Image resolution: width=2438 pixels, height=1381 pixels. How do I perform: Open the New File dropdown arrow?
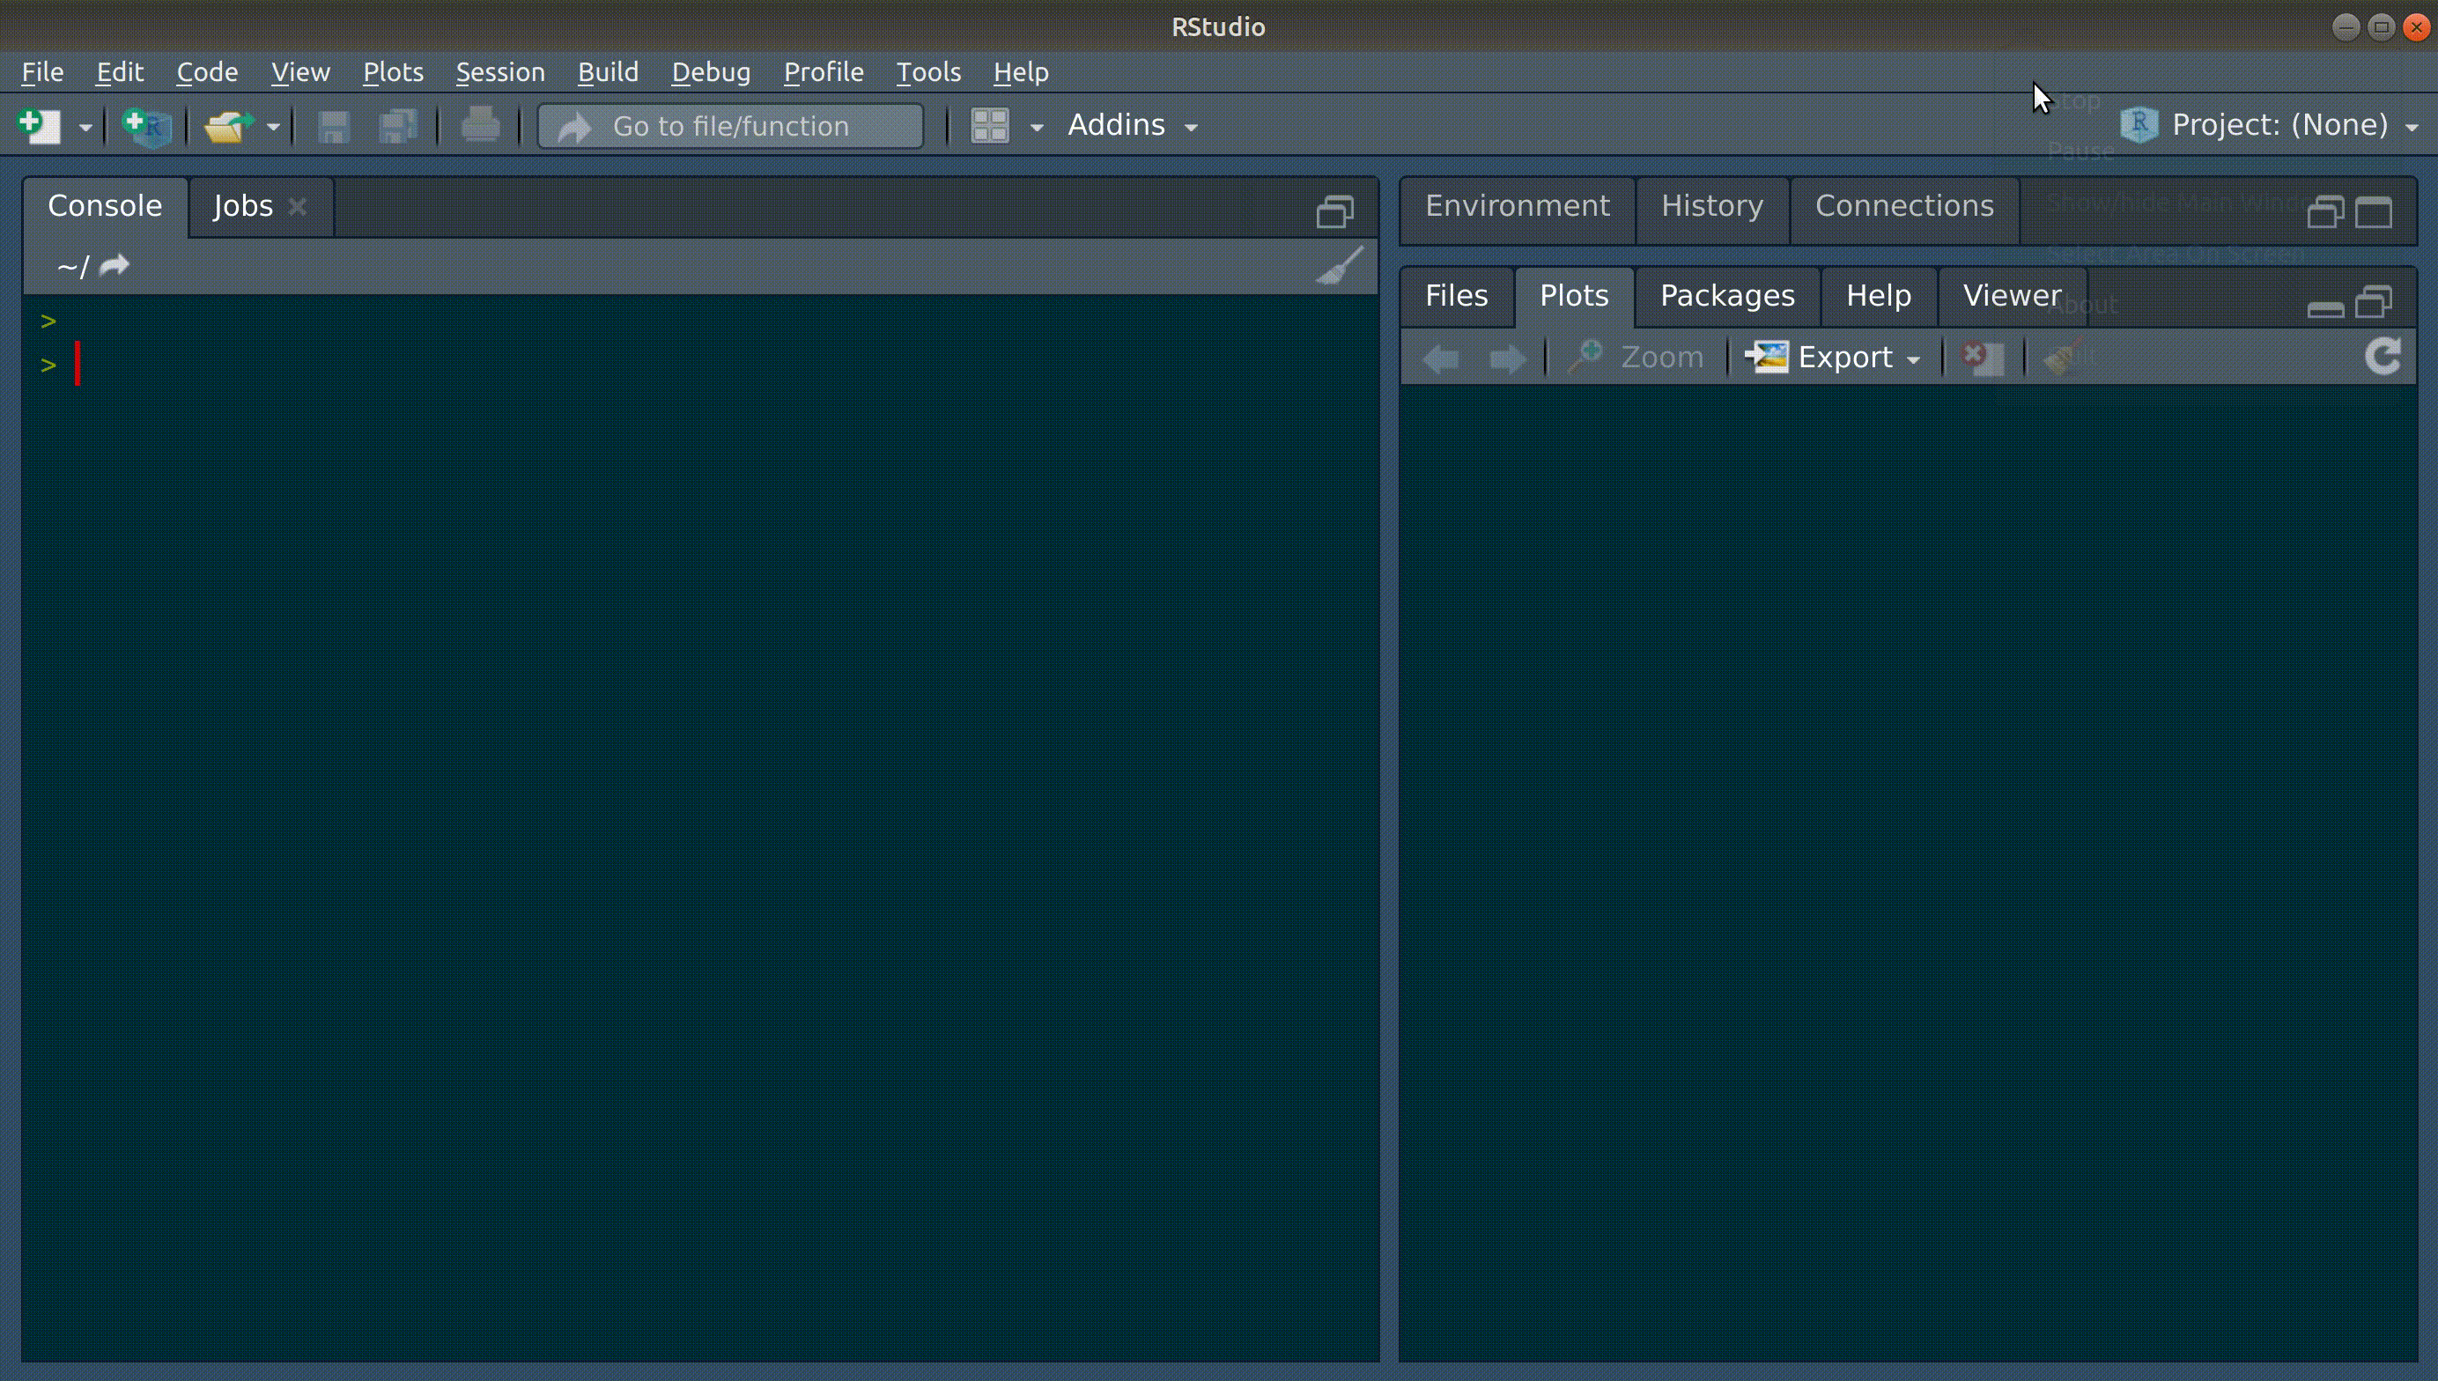click(85, 127)
